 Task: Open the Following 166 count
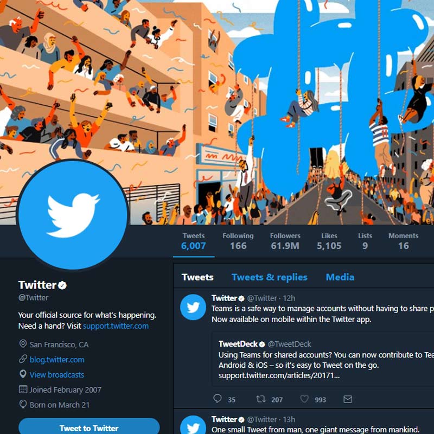tap(238, 241)
